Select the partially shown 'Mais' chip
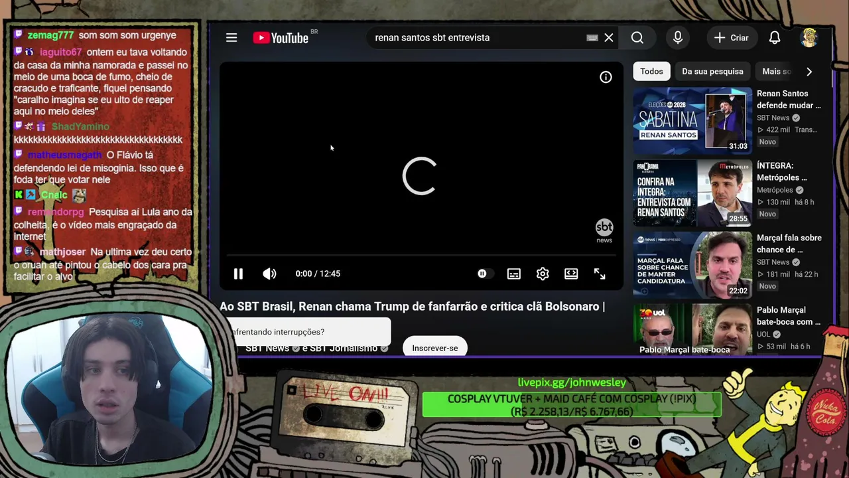 [776, 71]
